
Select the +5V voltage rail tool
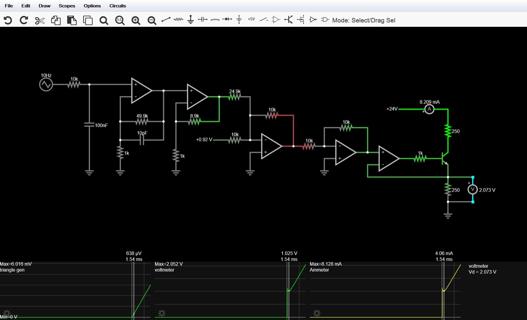[251, 19]
